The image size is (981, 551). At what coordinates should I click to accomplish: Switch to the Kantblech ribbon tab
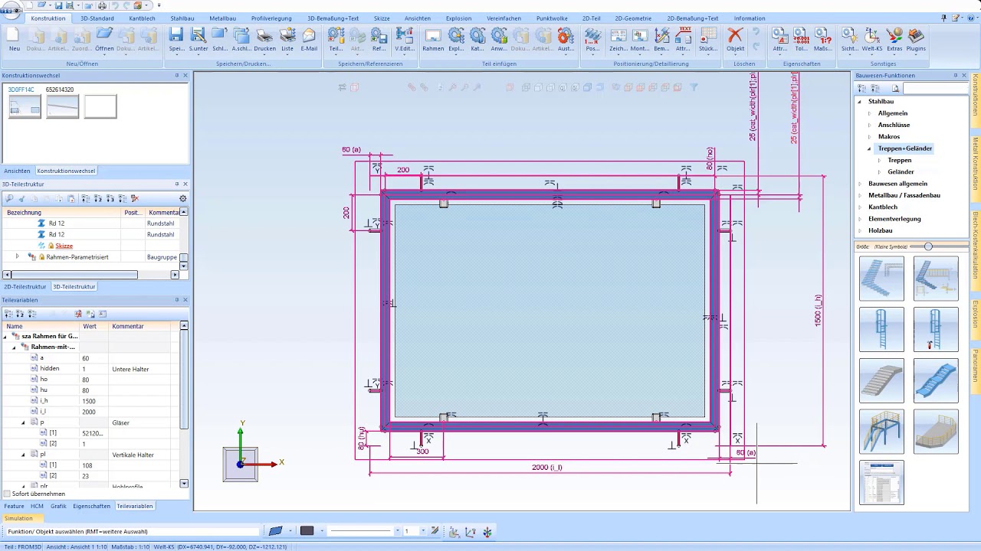142,18
